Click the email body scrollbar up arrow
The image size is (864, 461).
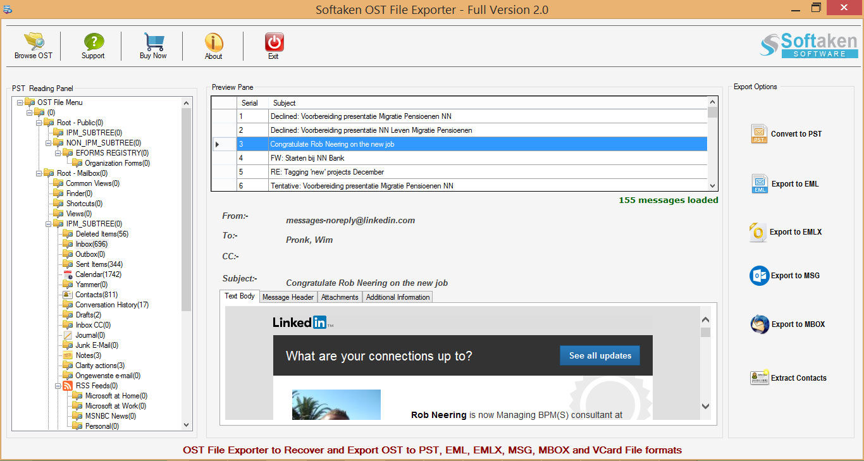(x=706, y=321)
